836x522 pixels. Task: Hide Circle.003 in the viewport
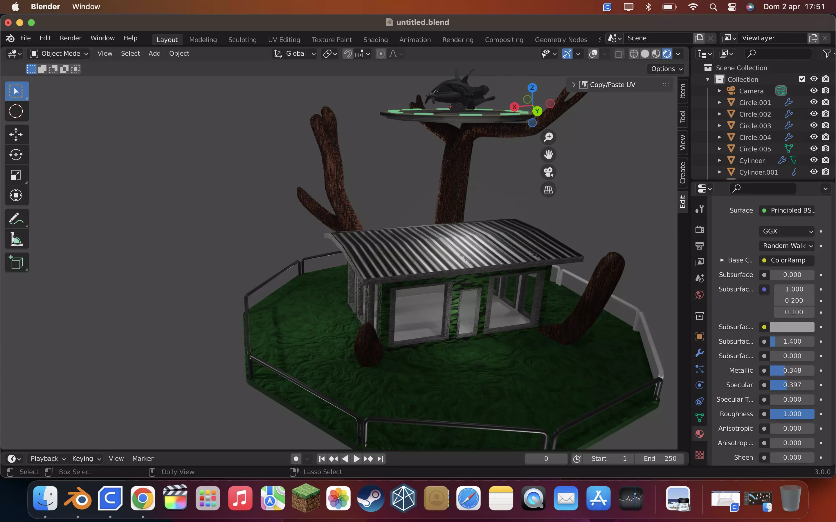(814, 125)
